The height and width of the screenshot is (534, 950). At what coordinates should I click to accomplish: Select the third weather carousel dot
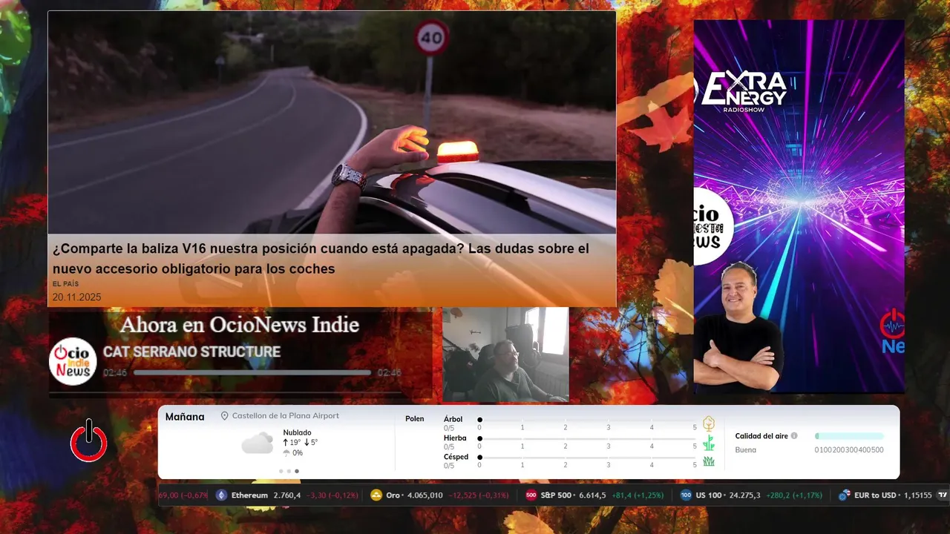(x=297, y=471)
